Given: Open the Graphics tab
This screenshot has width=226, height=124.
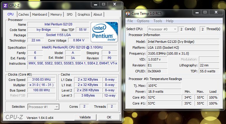Looking at the screenshot, I should (84, 14).
